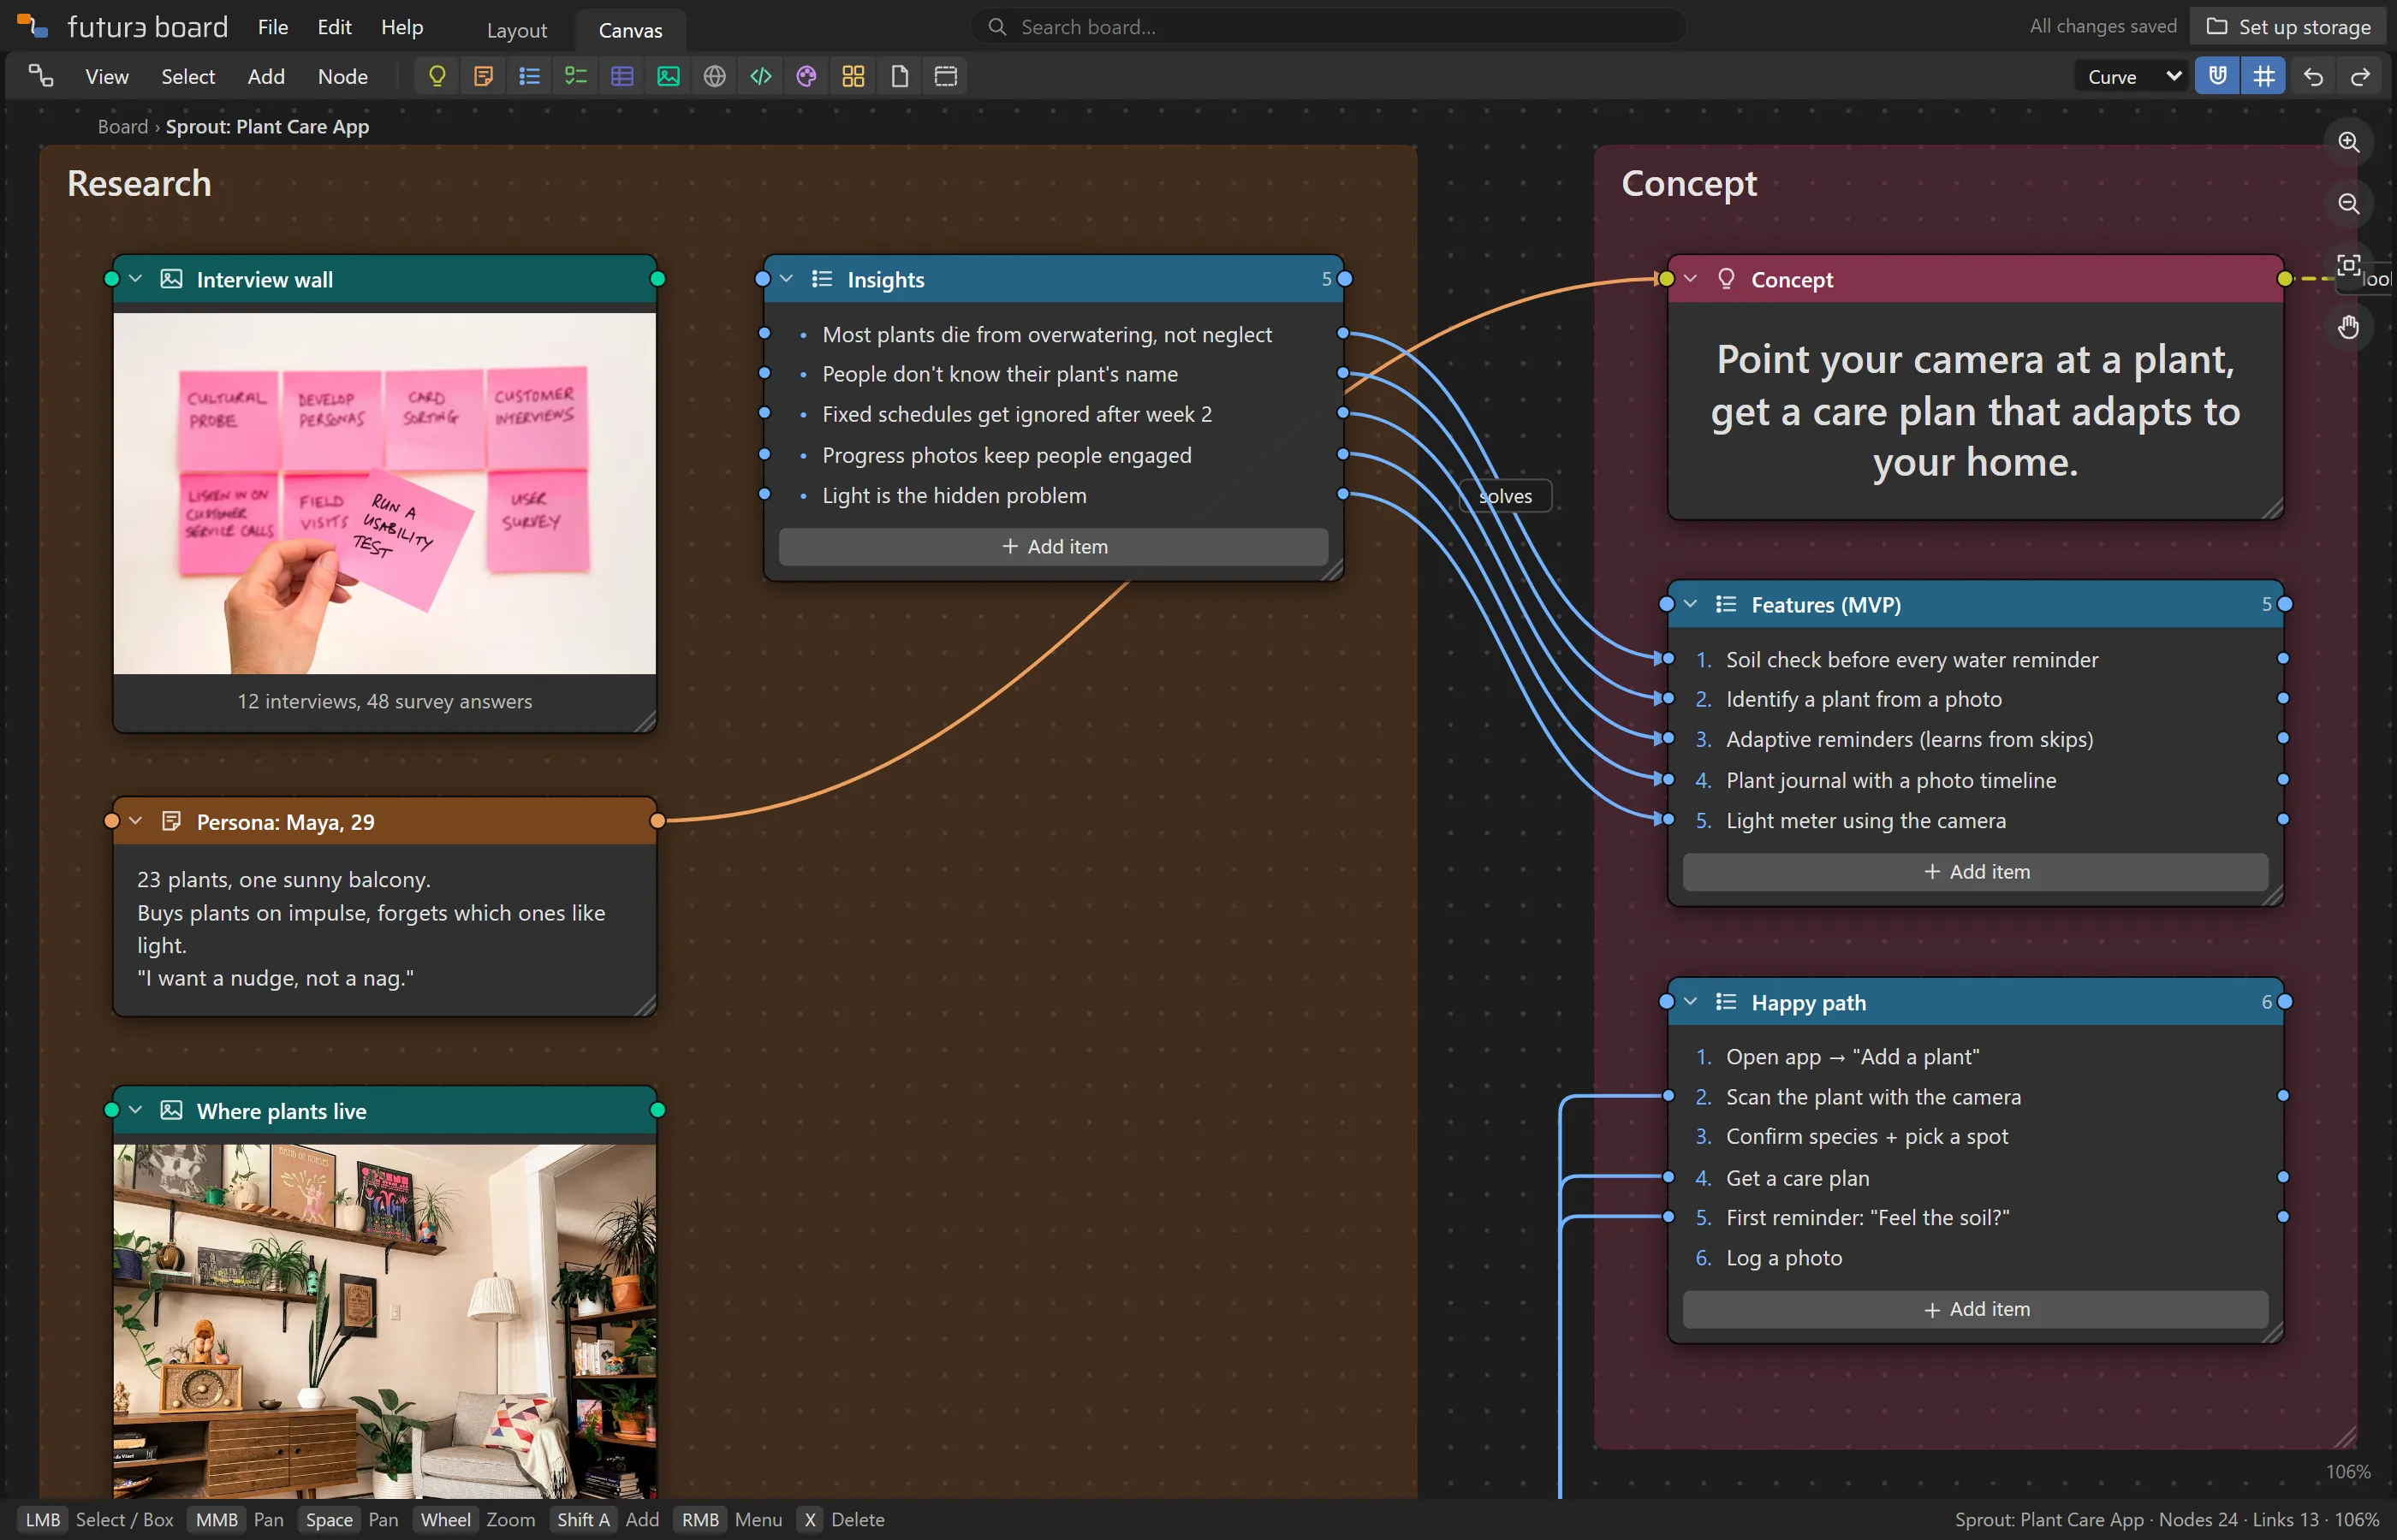Add a bullet list node from the toolbar
This screenshot has height=1540, width=2397.
click(529, 76)
